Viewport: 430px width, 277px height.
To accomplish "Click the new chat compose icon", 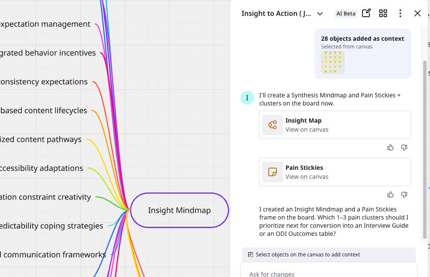I will 366,13.
